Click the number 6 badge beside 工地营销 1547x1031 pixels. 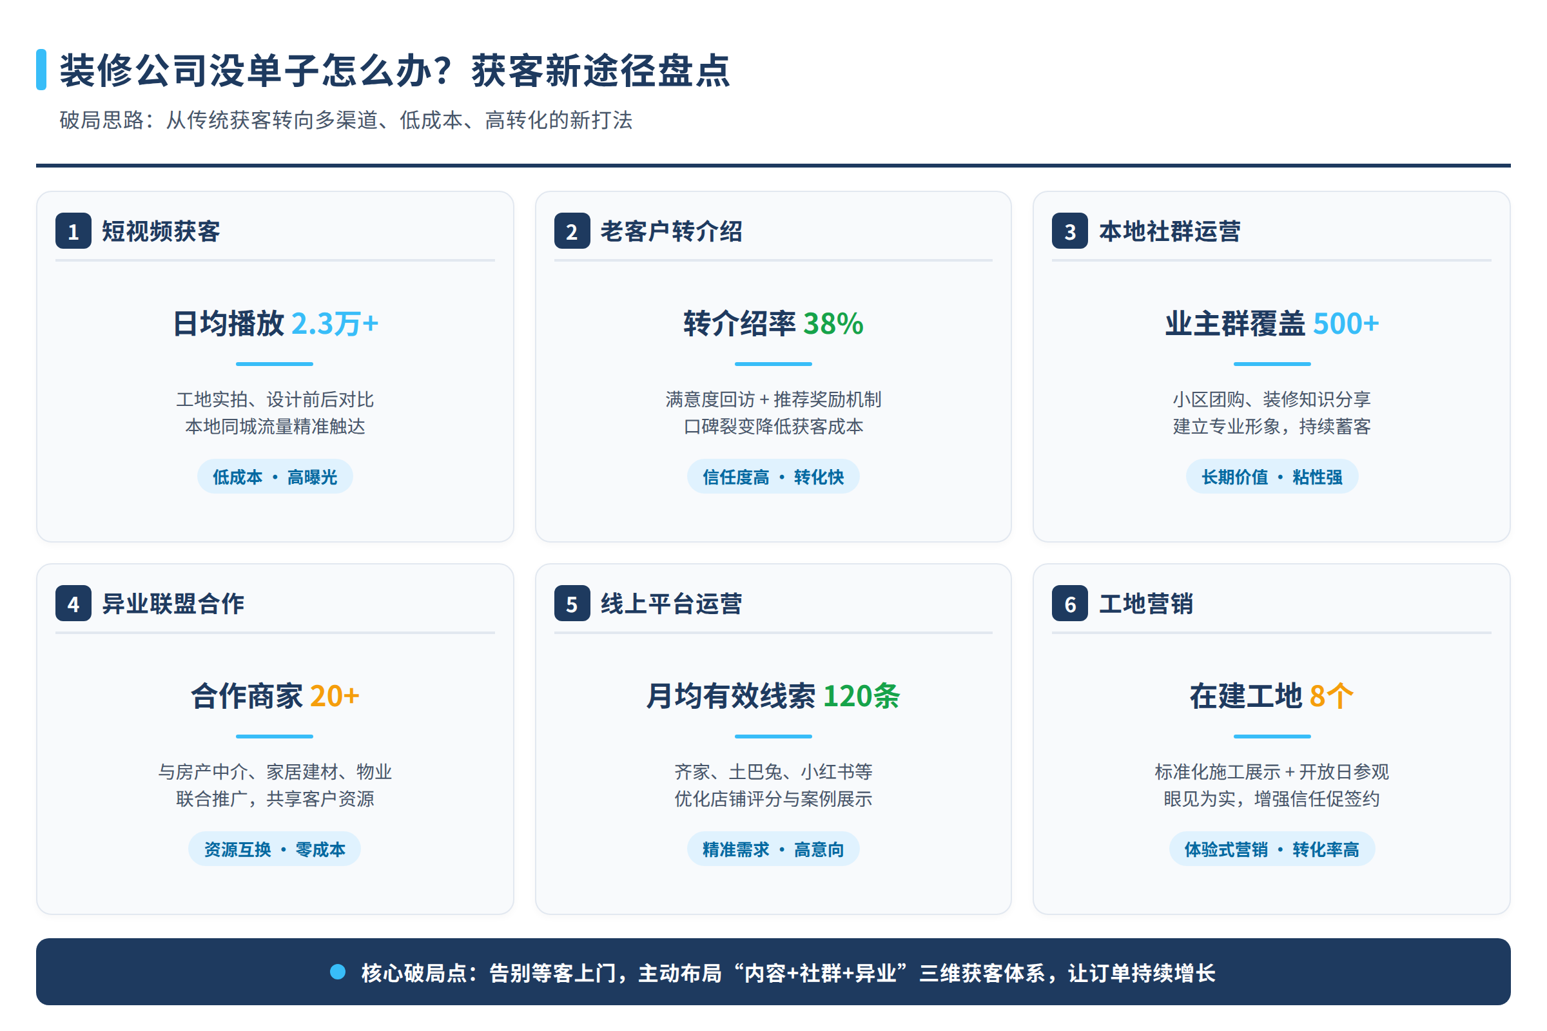[x=1069, y=604]
